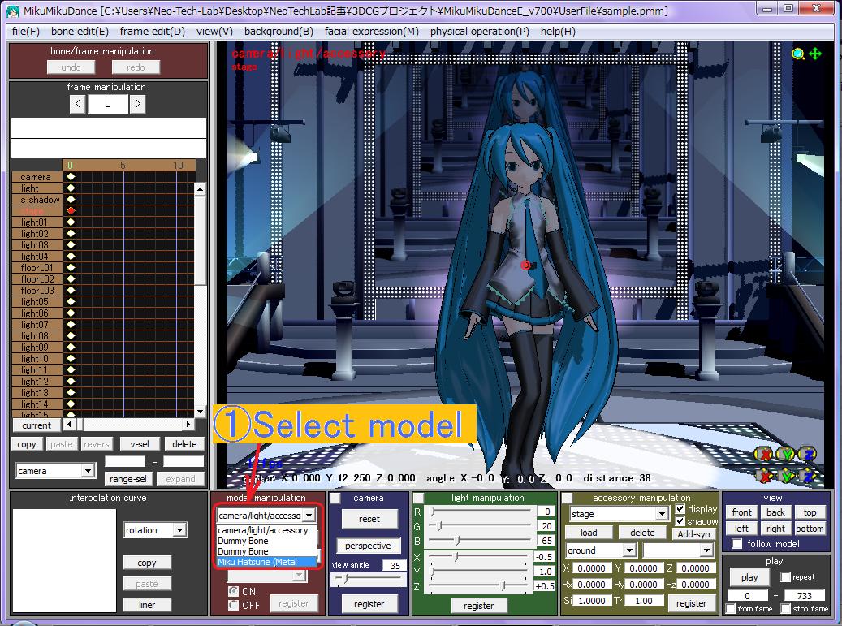Choose camera/light/accessory from the model list

tap(266, 530)
